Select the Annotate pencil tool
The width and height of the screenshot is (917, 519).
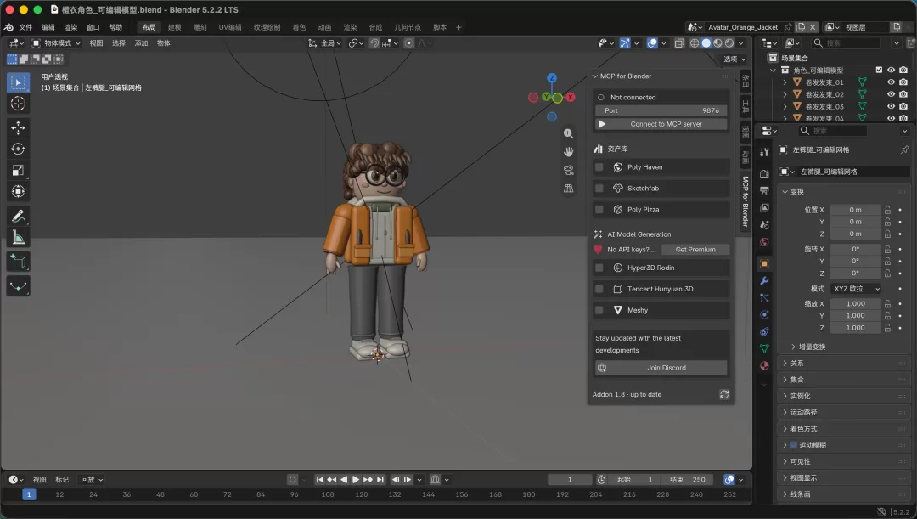pos(18,216)
